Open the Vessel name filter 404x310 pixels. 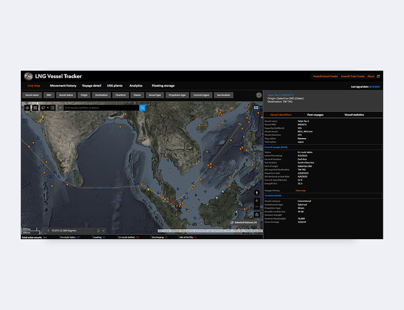pyautogui.click(x=32, y=95)
